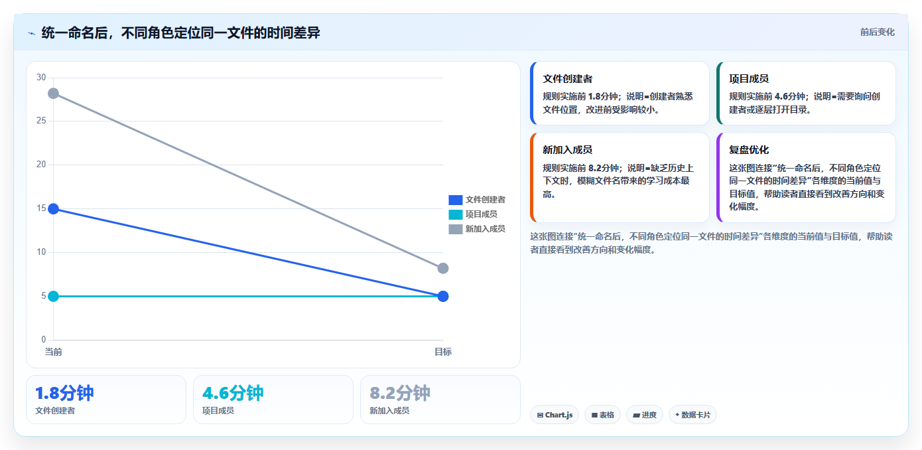Click the gray data point at 目标
The image size is (922, 450).
(443, 268)
